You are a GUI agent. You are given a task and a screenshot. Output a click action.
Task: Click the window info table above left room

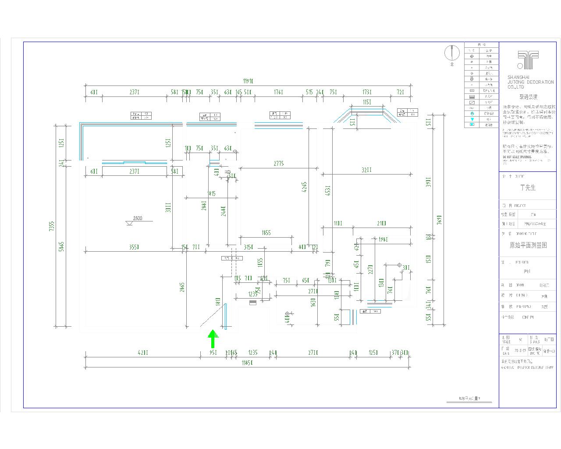pos(142,116)
